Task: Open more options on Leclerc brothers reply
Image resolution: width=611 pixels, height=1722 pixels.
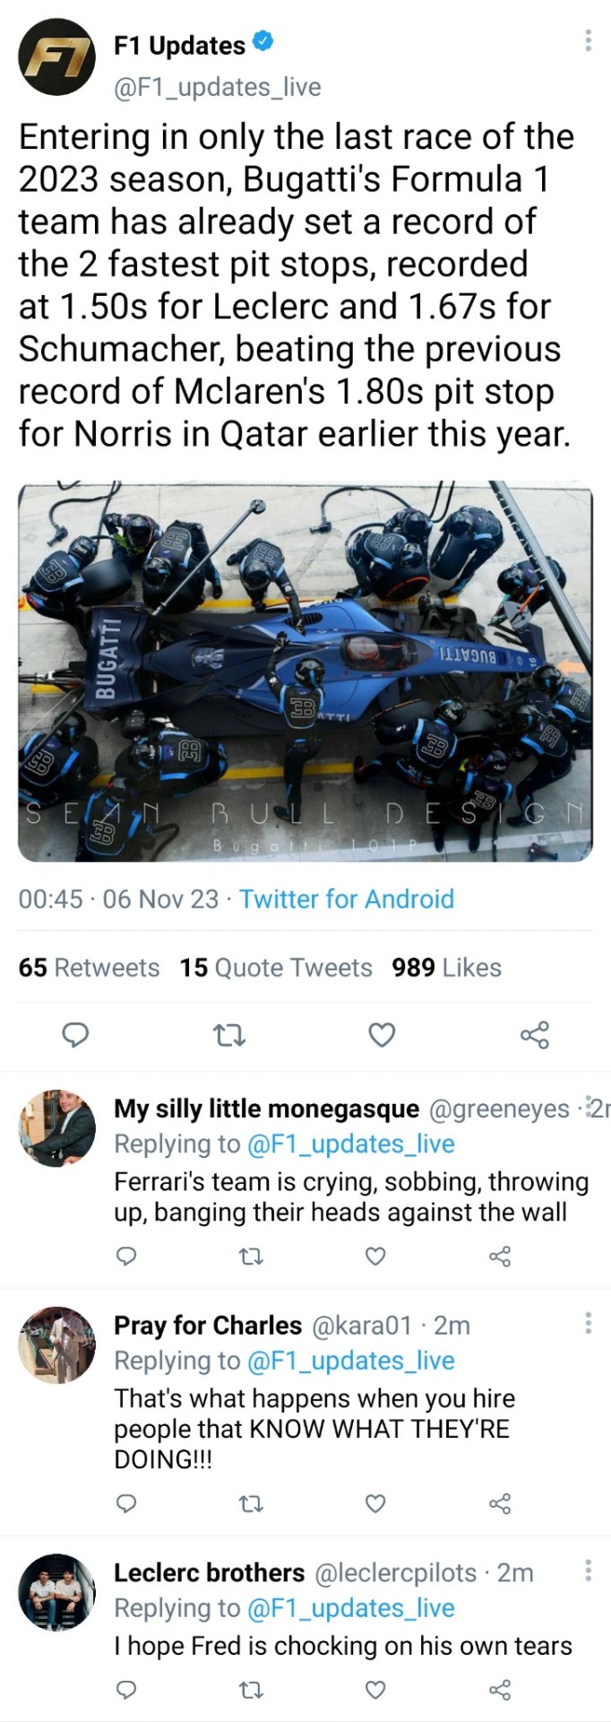Action: click(x=588, y=1570)
